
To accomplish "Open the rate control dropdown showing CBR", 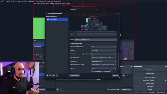I will [x=104, y=47].
